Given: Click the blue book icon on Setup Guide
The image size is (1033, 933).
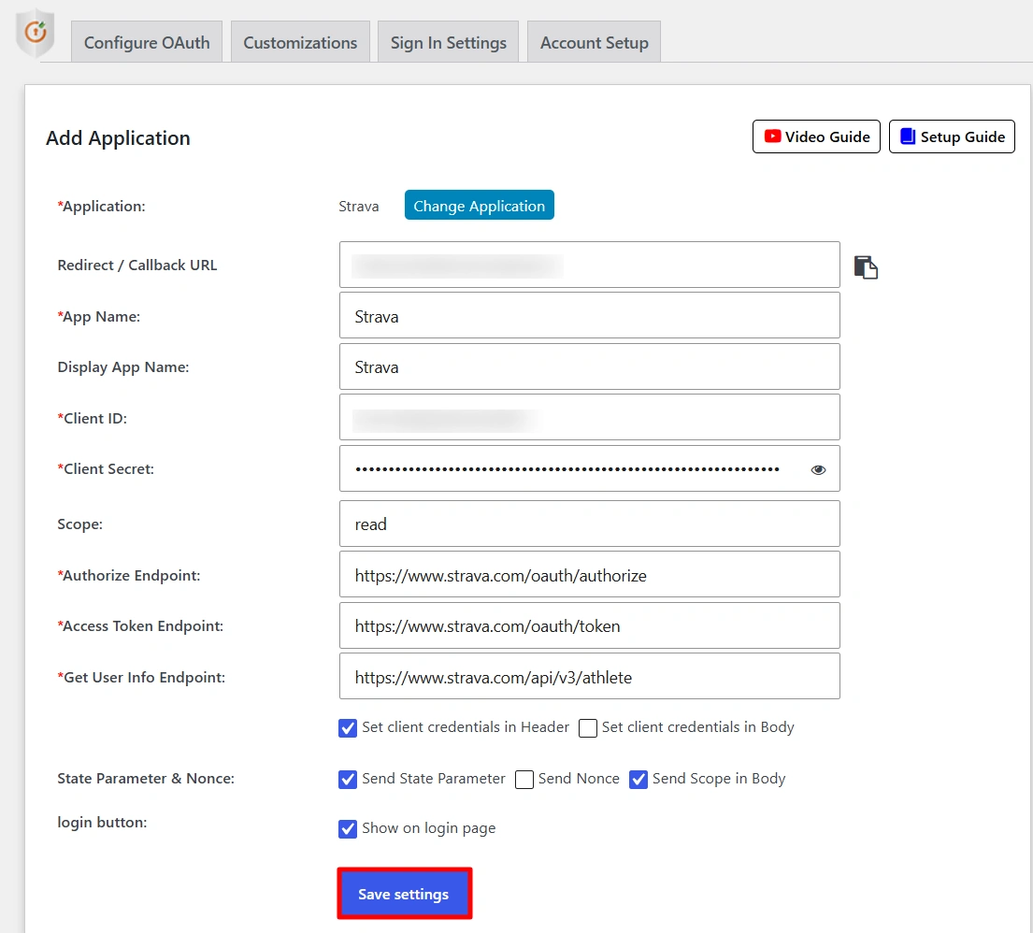Looking at the screenshot, I should 908,136.
